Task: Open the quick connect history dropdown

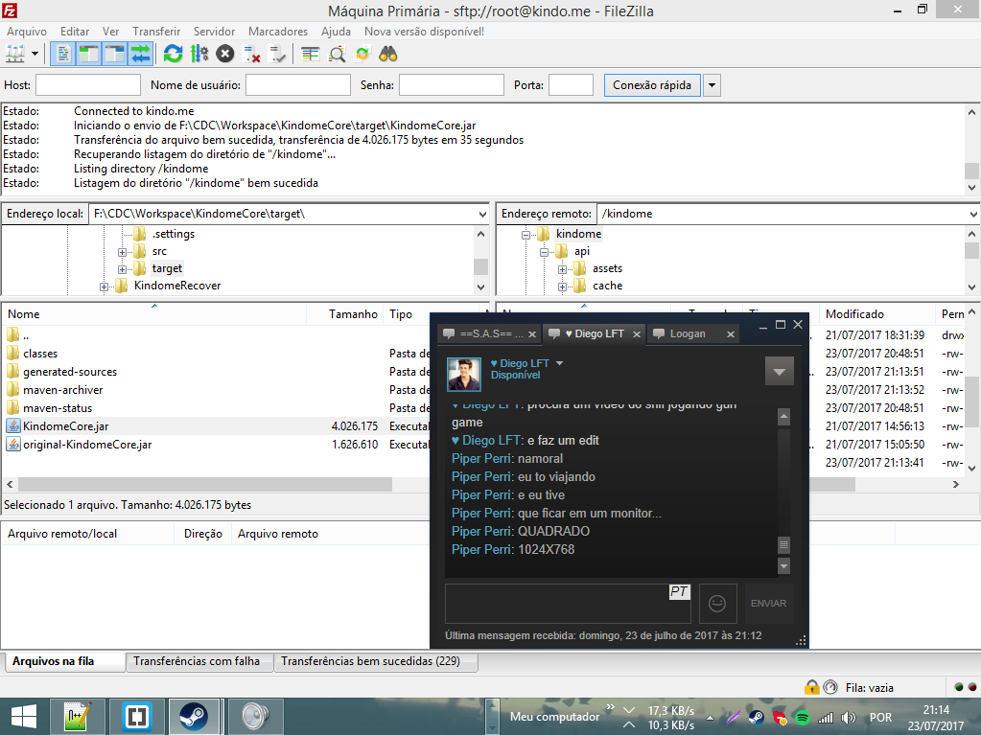Action: point(712,85)
